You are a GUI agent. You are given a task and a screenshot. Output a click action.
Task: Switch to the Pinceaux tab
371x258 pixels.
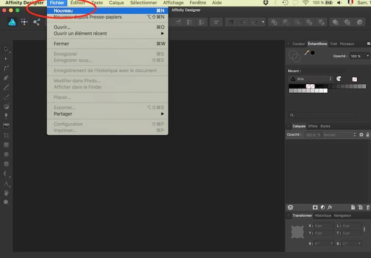(x=347, y=44)
